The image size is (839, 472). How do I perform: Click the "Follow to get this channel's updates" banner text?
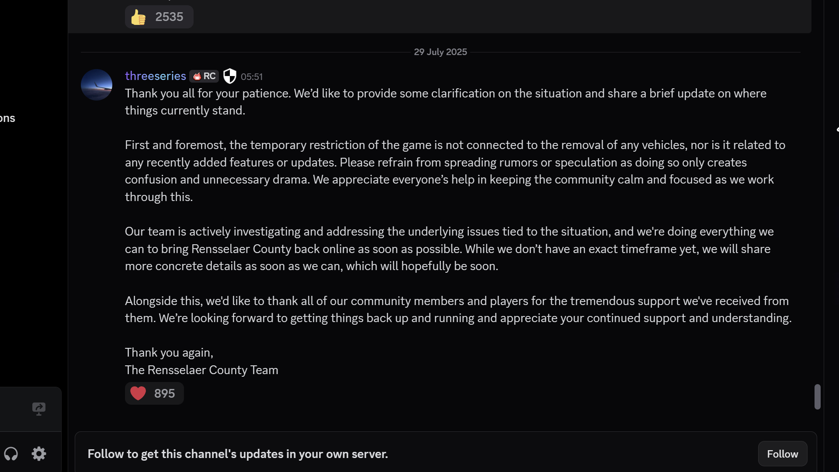click(x=238, y=454)
